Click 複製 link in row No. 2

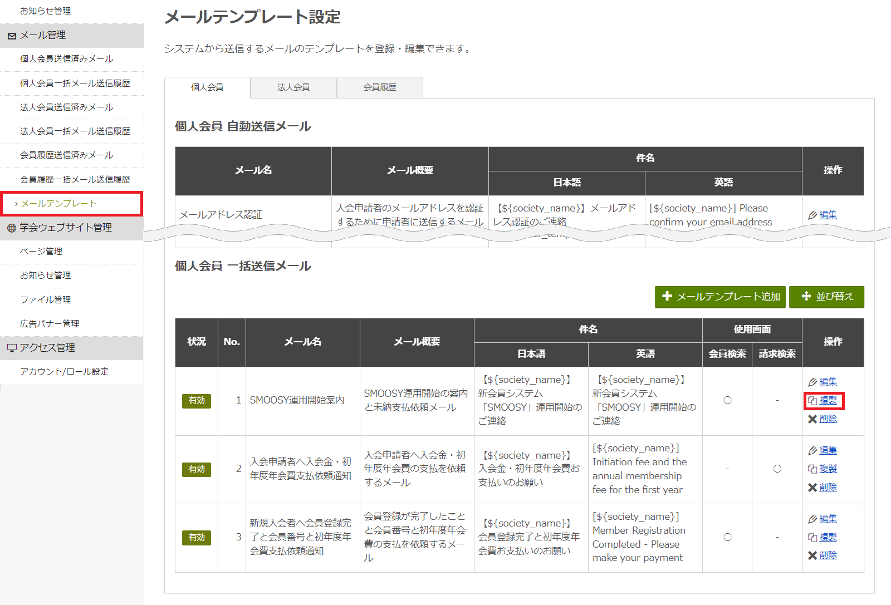828,469
